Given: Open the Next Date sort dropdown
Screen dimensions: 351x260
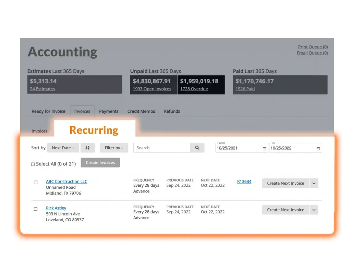Looking at the screenshot, I should pyautogui.click(x=63, y=148).
